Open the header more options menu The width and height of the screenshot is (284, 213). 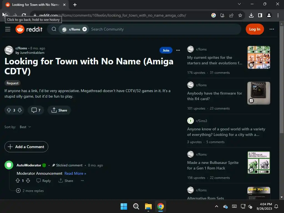point(272,29)
